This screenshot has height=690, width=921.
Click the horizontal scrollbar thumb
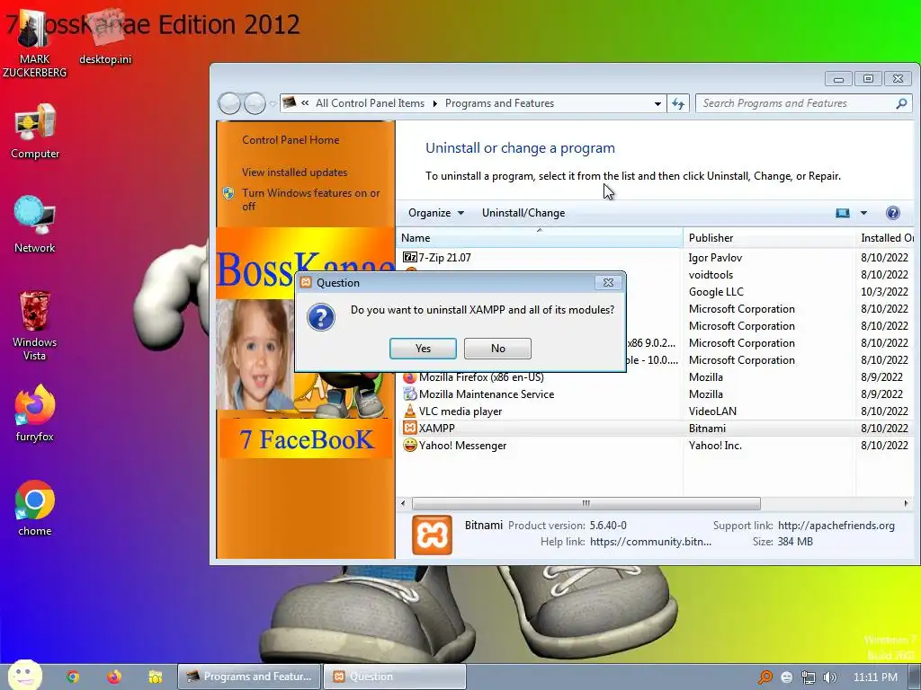586,503
